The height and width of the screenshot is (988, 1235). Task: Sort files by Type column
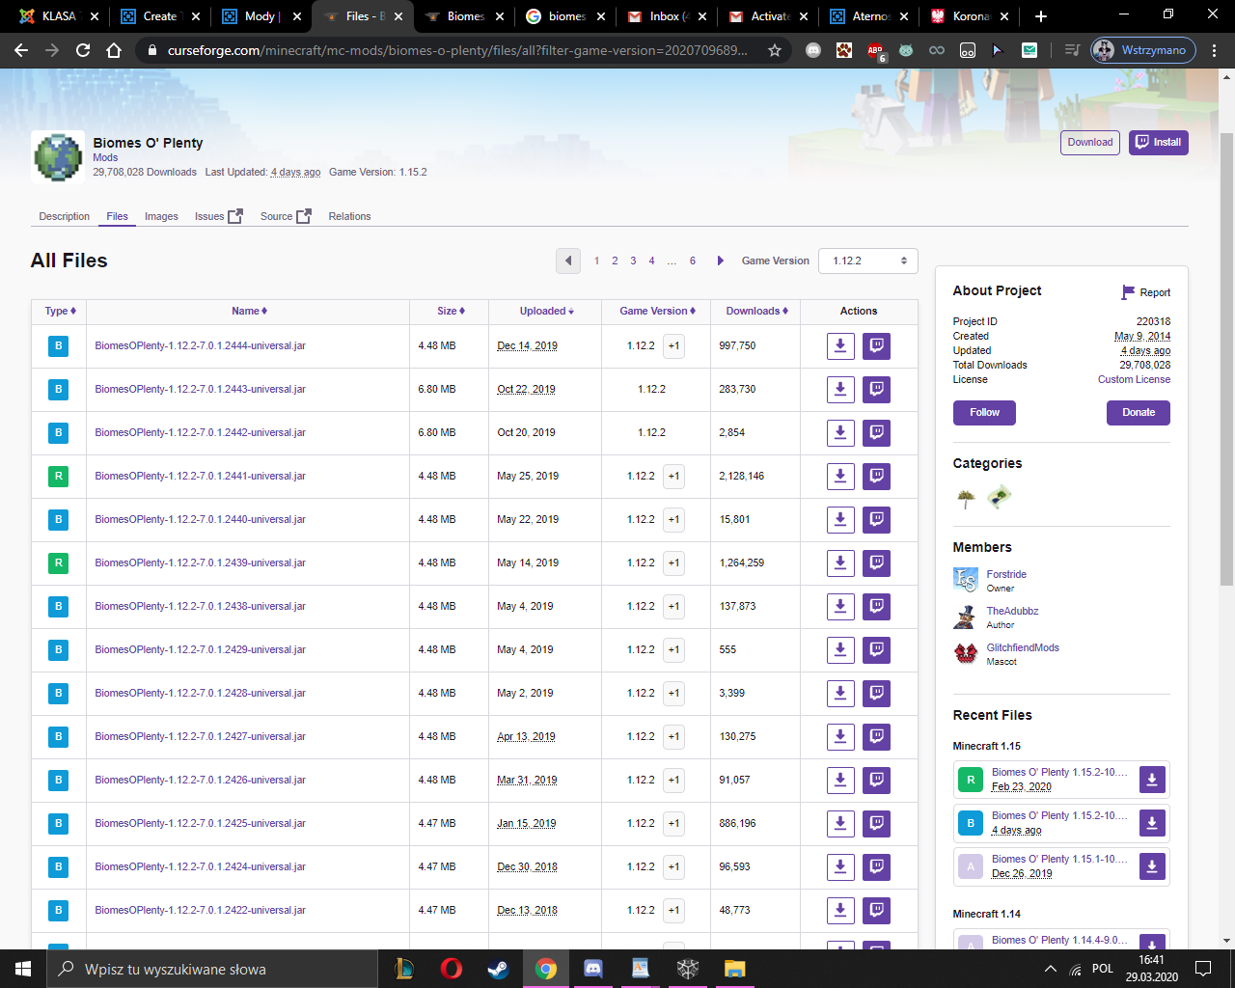[x=60, y=311]
